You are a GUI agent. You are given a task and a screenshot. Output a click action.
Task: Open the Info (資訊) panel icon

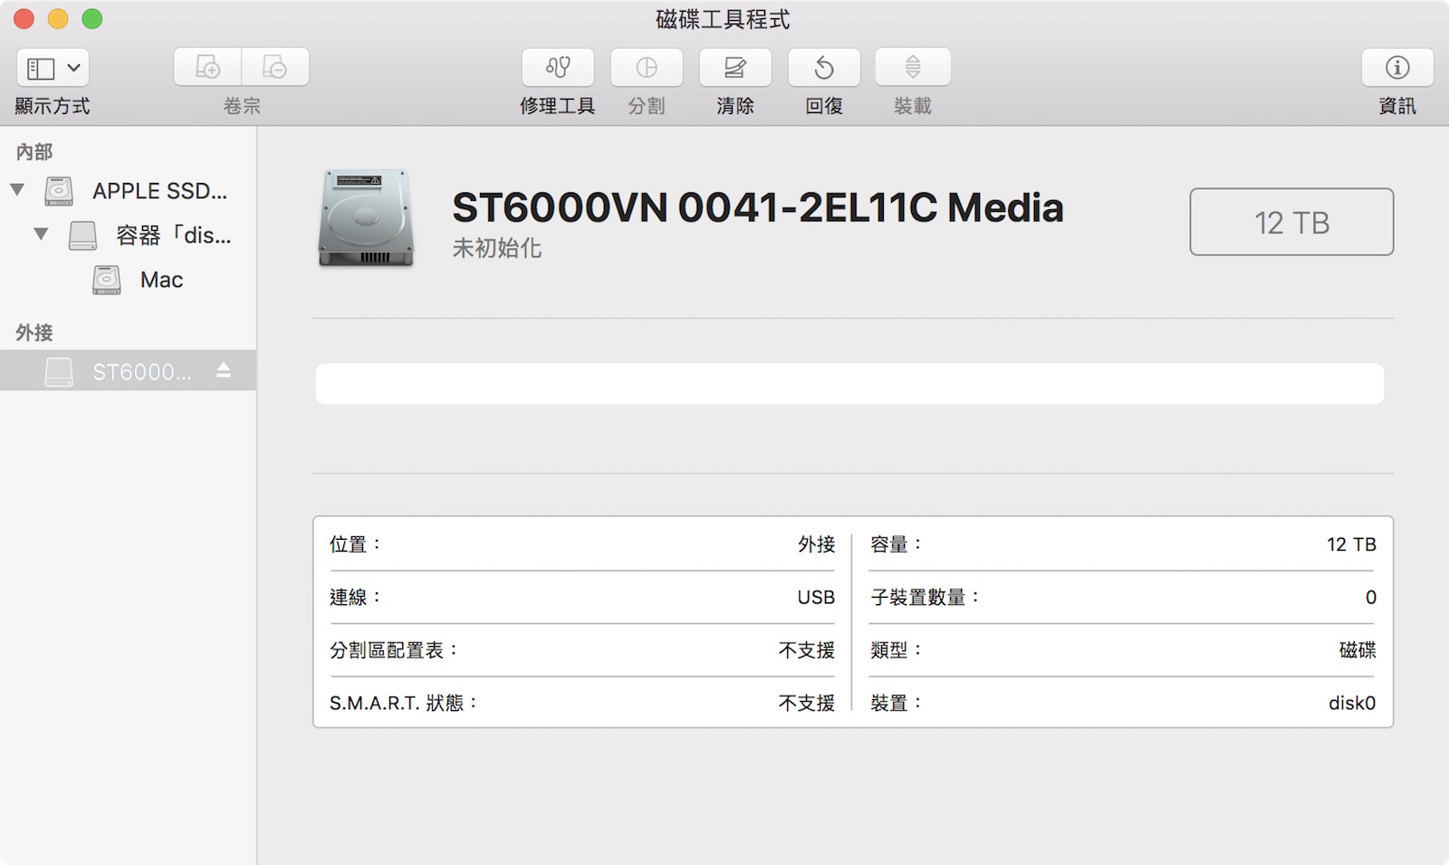click(1396, 68)
